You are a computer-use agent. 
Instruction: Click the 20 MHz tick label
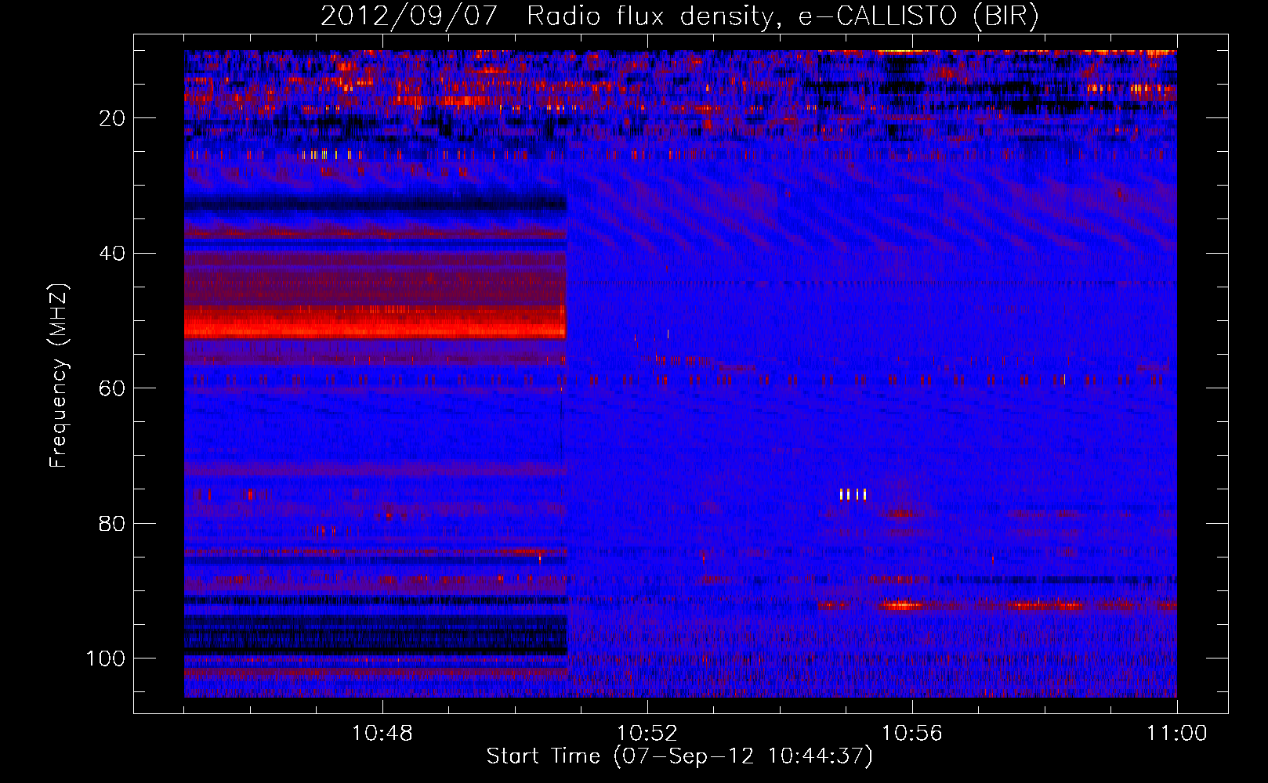point(113,118)
